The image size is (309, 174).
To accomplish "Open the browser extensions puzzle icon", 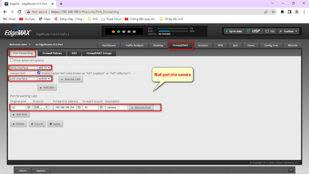I will click(x=282, y=12).
